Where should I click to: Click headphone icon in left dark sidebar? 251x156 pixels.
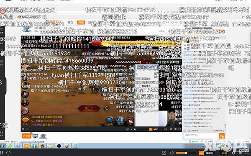[x=2, y=133]
